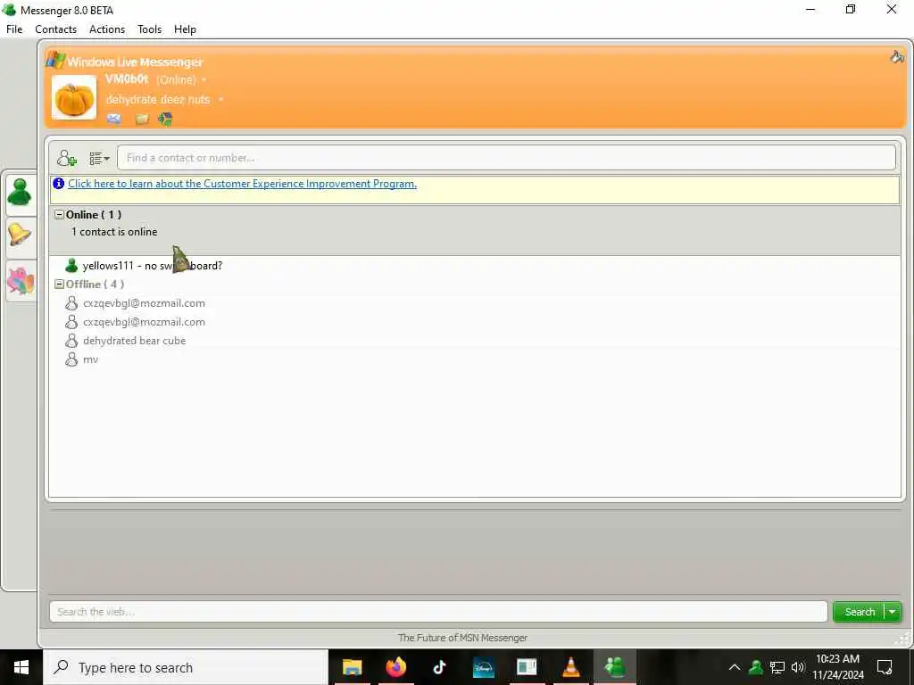Click the offline icon beside 'mv'
Image resolution: width=914 pixels, height=685 pixels.
click(x=71, y=359)
